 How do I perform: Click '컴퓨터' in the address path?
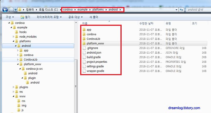(30, 10)
